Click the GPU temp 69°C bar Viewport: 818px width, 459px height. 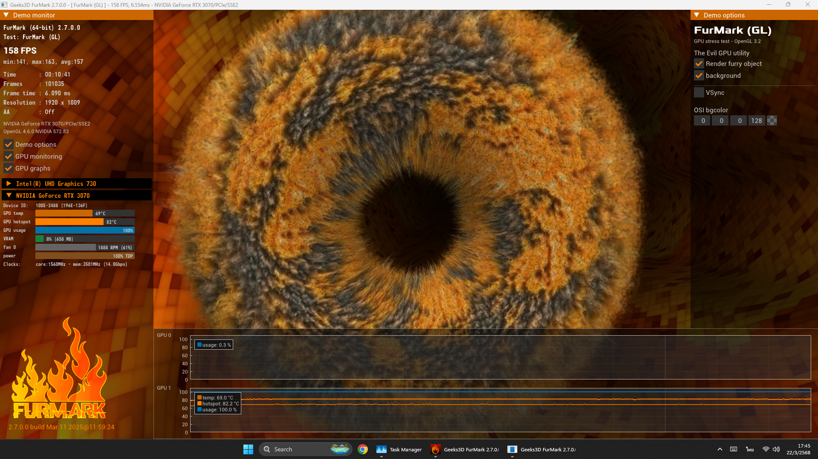[x=85, y=214]
